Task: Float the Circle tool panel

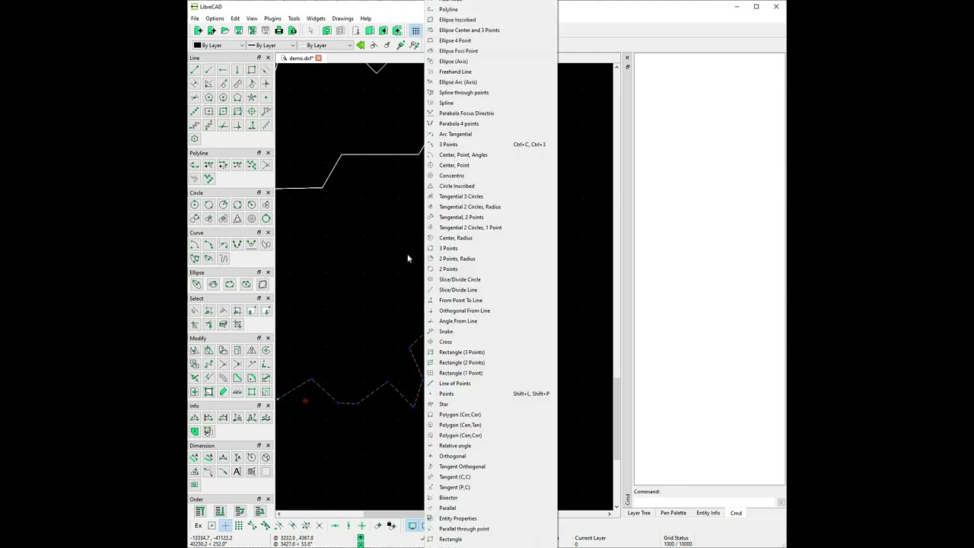Action: point(259,193)
